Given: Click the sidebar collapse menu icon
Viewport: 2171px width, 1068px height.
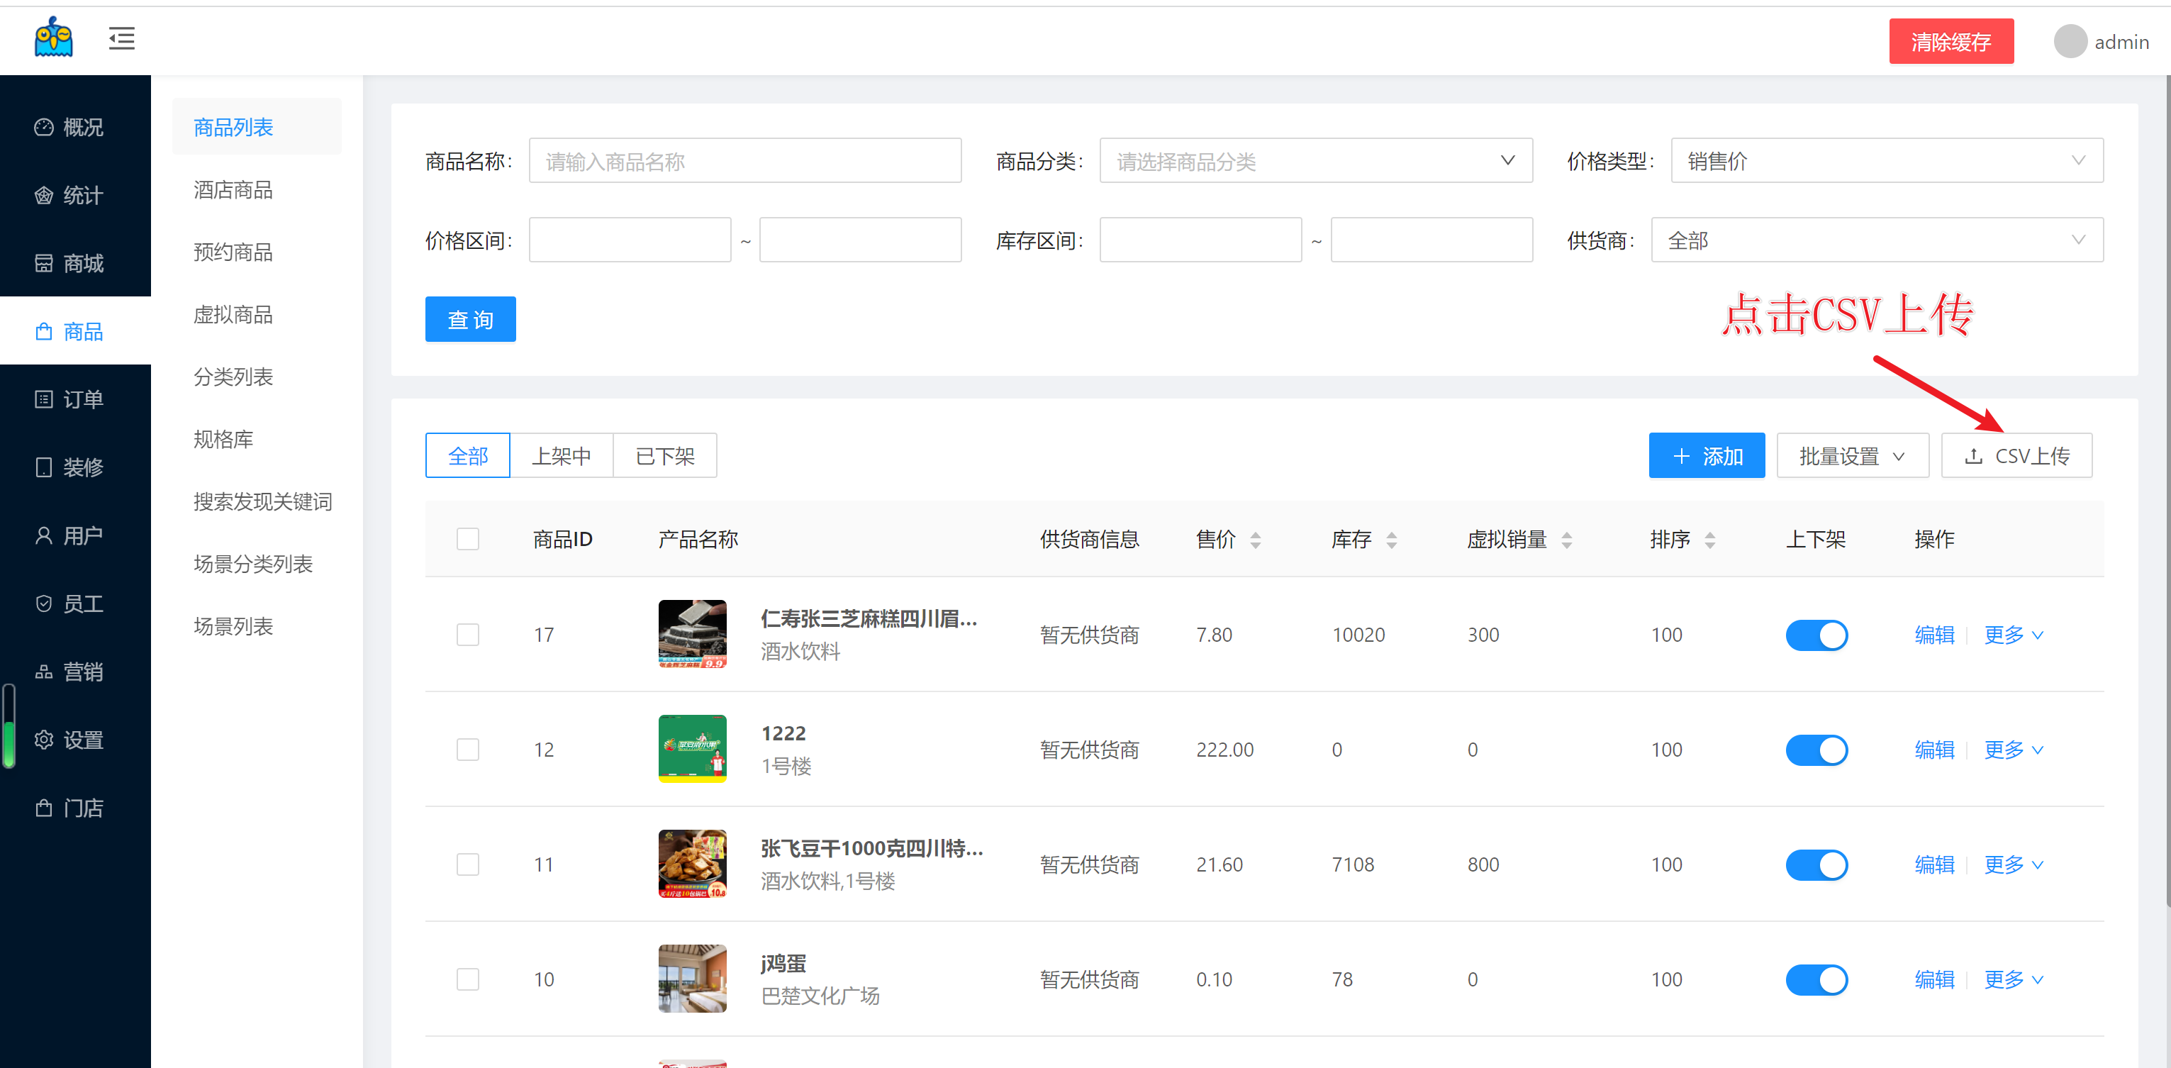Looking at the screenshot, I should point(121,38).
